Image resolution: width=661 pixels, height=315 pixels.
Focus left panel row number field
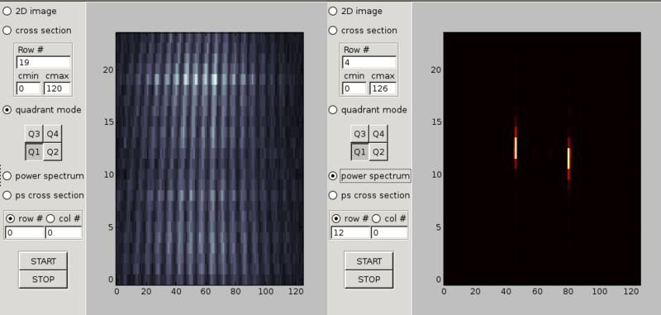tap(25, 233)
